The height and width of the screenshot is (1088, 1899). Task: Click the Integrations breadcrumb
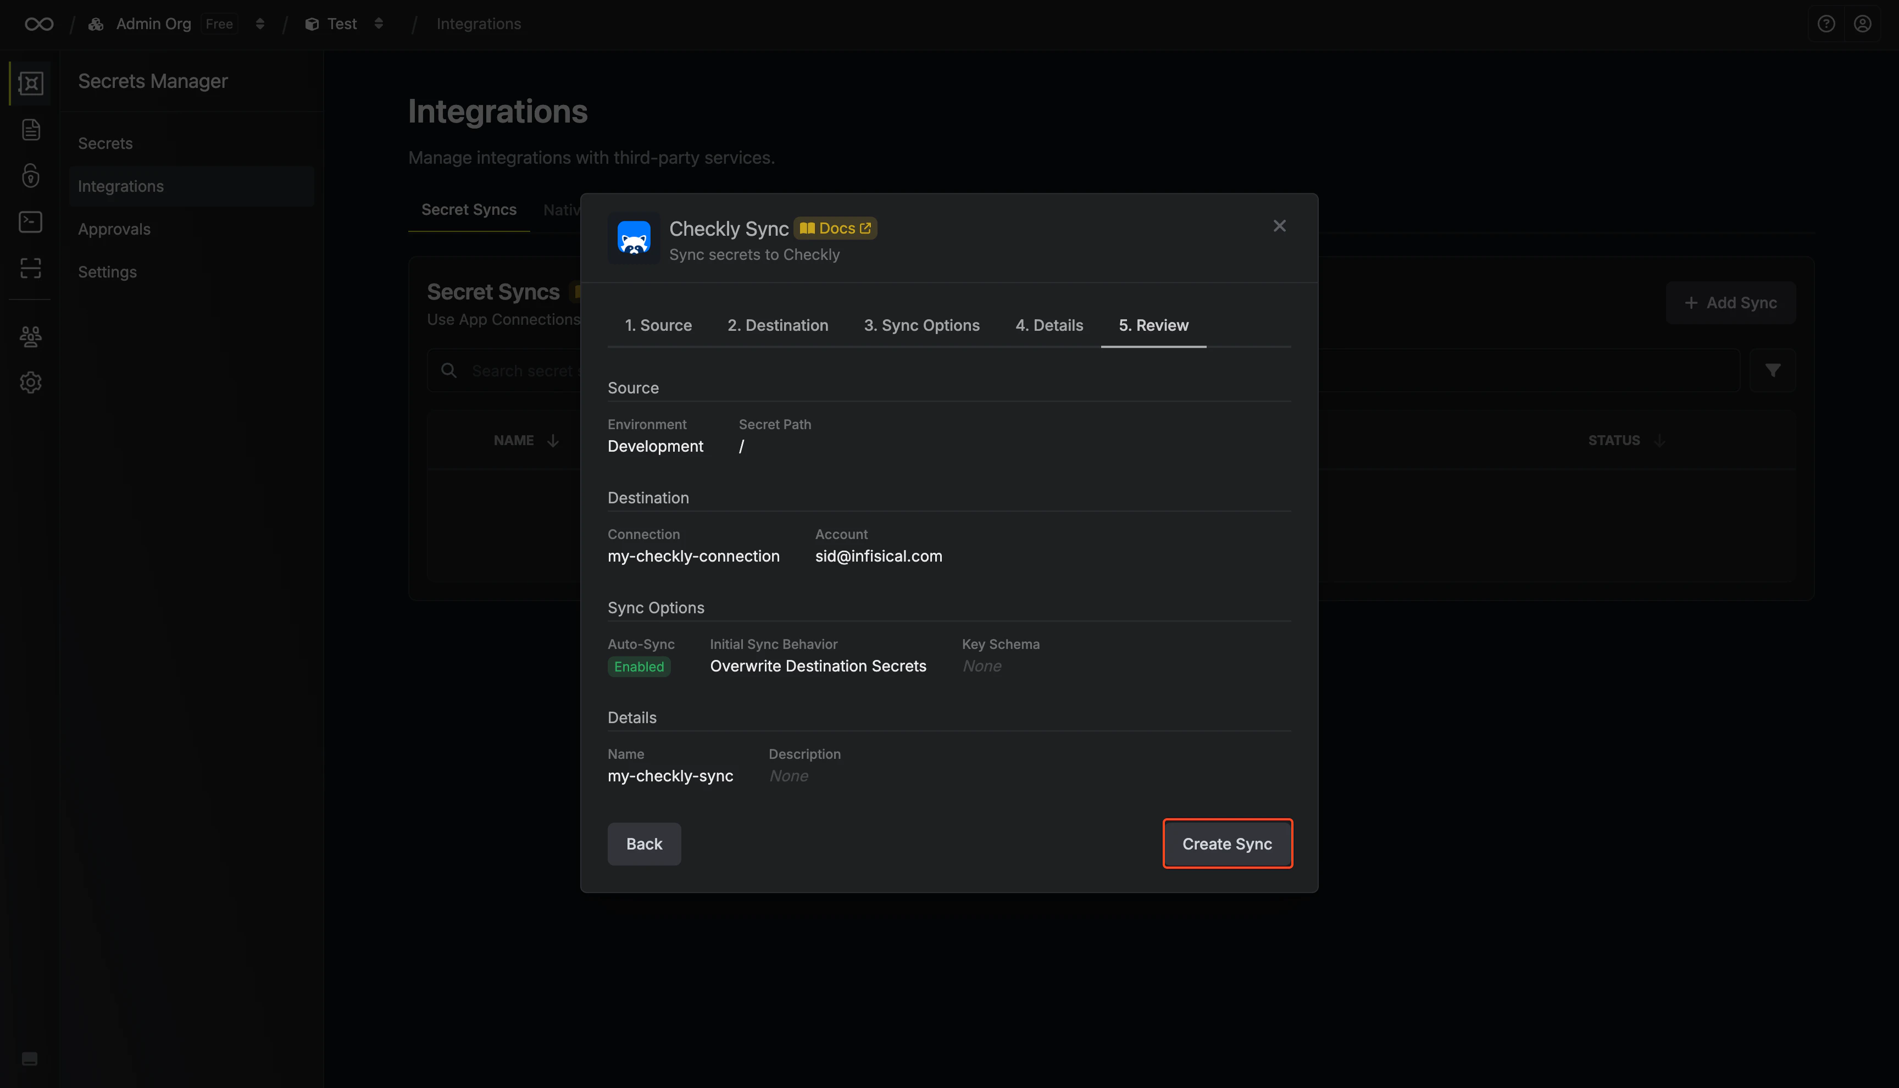479,24
